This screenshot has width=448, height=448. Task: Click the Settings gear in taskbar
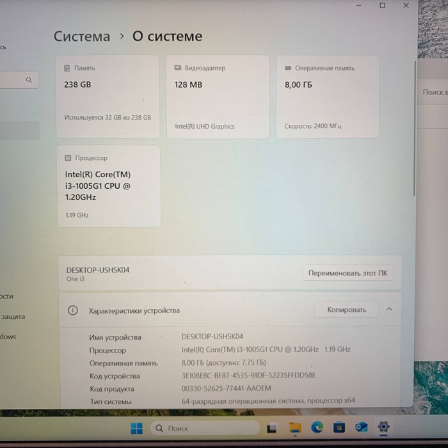(383, 427)
